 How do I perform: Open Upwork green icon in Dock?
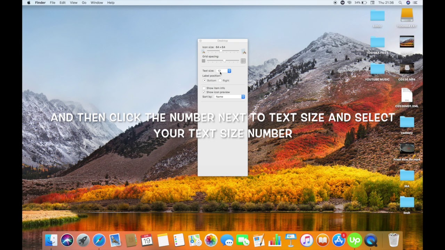355,240
